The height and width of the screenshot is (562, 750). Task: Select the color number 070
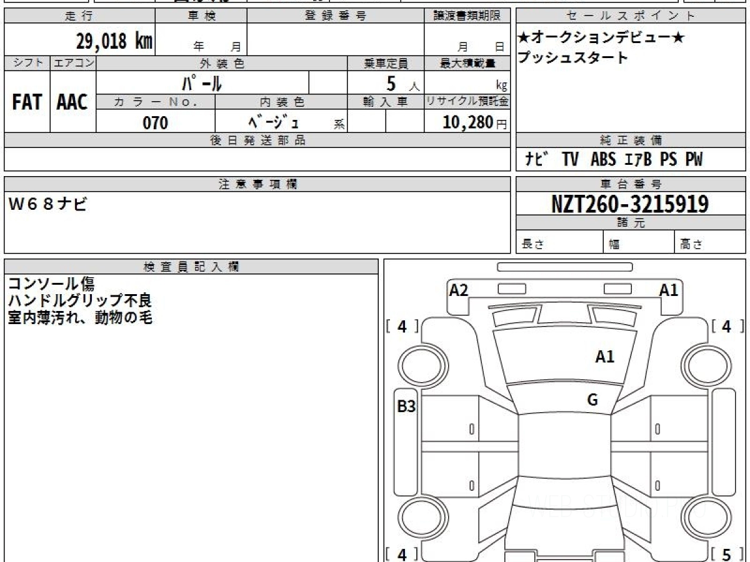tap(156, 122)
